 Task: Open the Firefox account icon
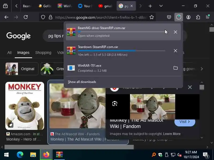(188, 17)
